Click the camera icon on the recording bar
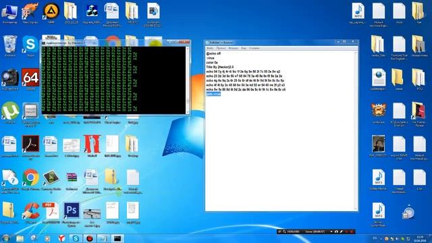 pyautogui.click(x=336, y=232)
